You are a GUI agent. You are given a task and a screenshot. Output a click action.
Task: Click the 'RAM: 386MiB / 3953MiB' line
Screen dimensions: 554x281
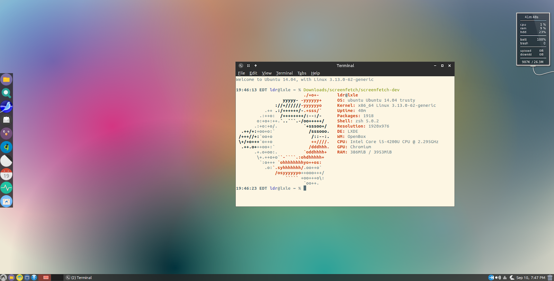point(364,152)
